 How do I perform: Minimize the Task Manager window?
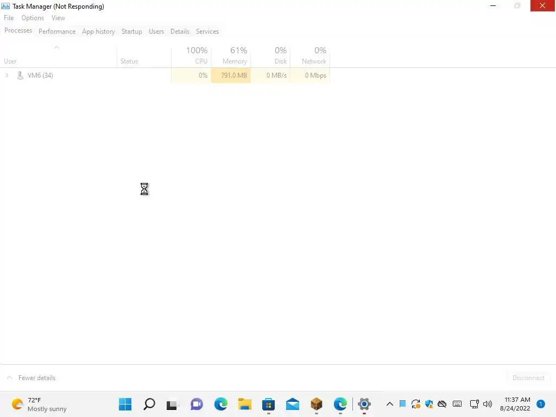tap(493, 5)
